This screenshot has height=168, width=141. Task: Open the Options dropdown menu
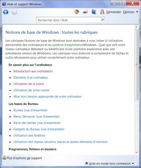point(131,12)
